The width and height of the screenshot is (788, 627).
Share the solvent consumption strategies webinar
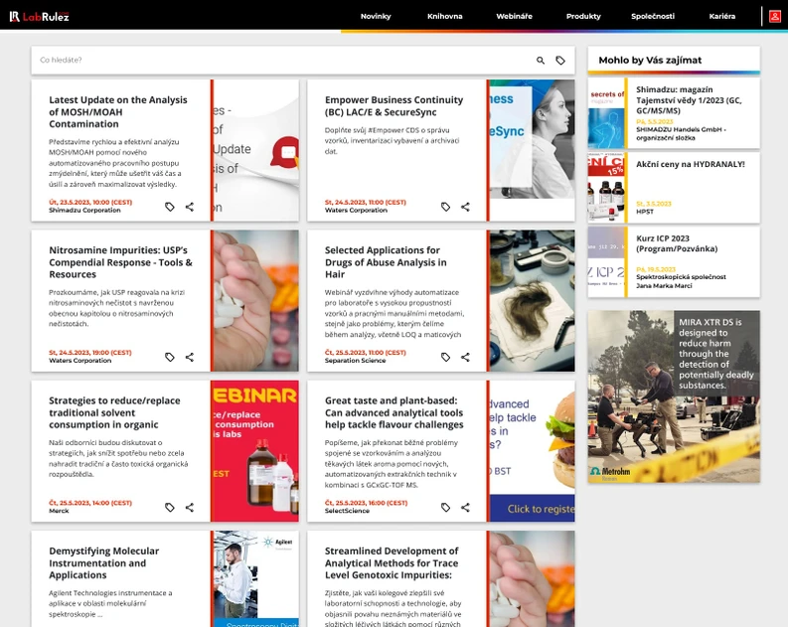[x=190, y=507]
